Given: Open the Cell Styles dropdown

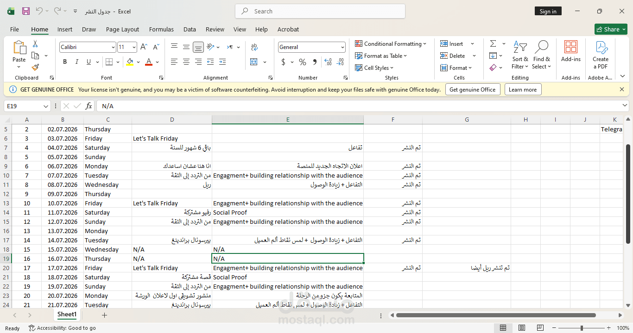Looking at the screenshot, I should tap(375, 68).
